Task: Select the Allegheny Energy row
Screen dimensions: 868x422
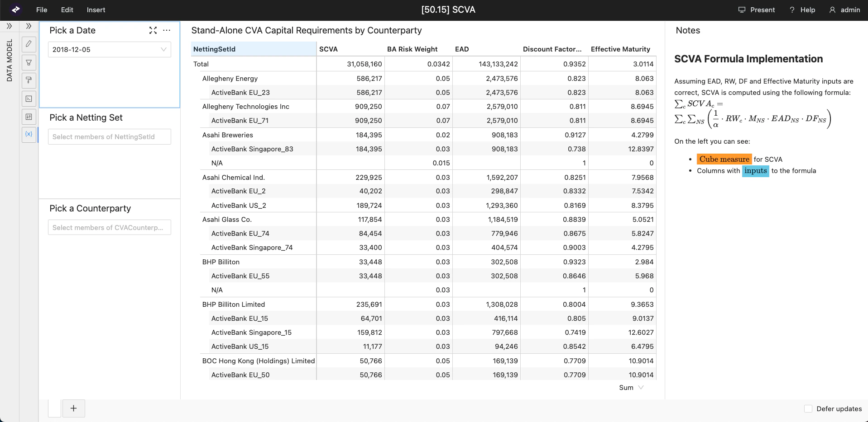Action: click(x=230, y=79)
